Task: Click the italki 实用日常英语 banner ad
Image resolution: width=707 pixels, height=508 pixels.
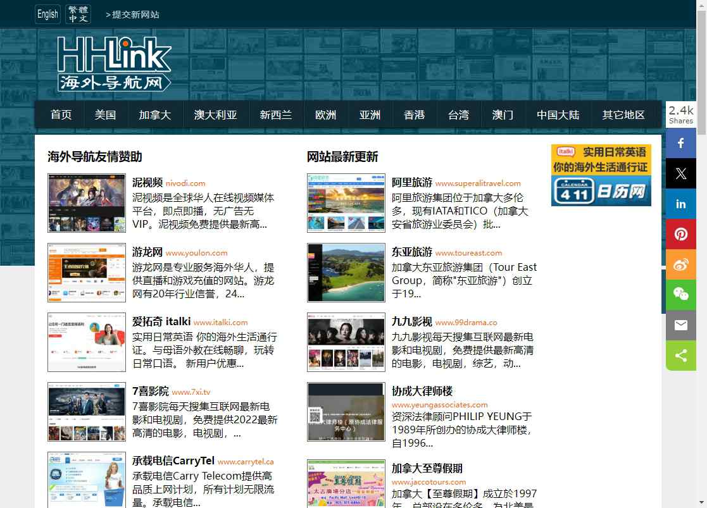Action: [x=601, y=159]
